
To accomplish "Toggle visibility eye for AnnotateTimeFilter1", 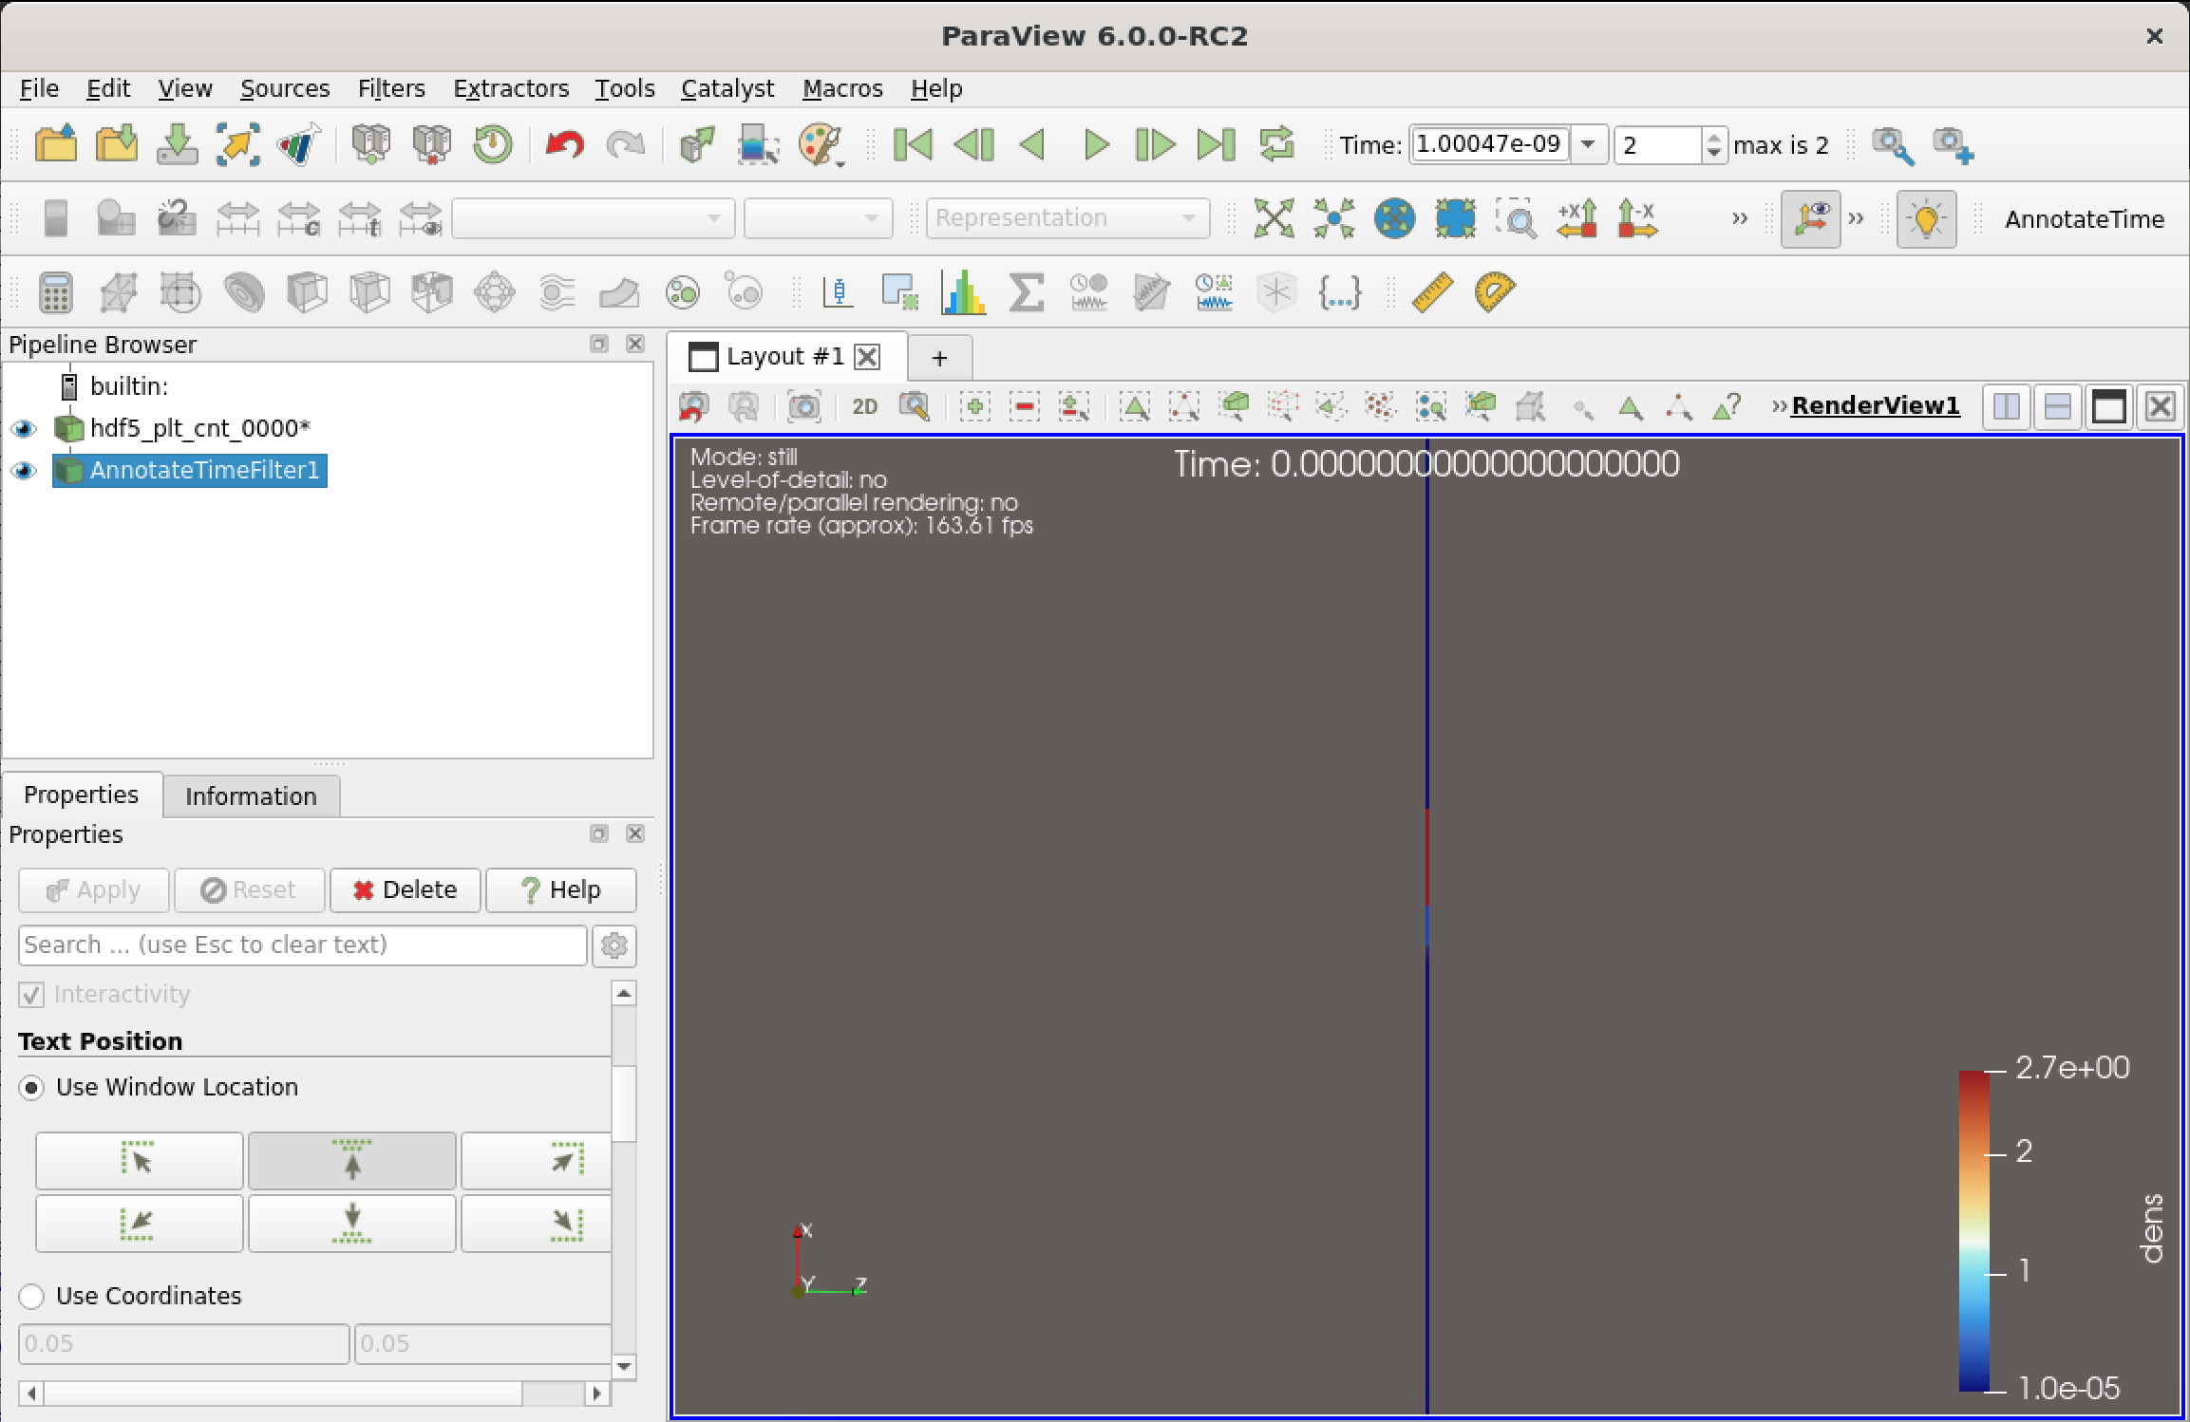I will (24, 471).
